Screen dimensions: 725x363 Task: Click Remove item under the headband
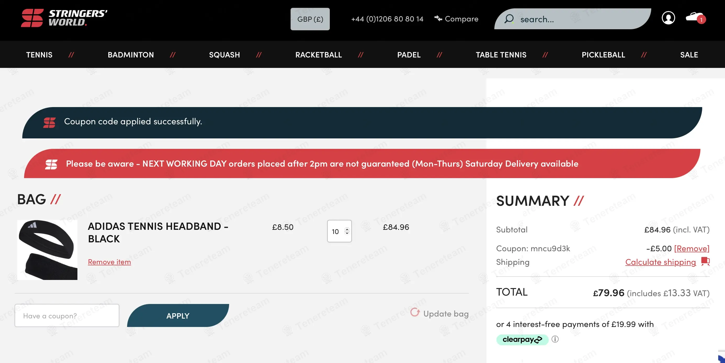click(x=109, y=262)
